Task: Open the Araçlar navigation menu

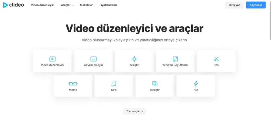Action: coord(67,5)
